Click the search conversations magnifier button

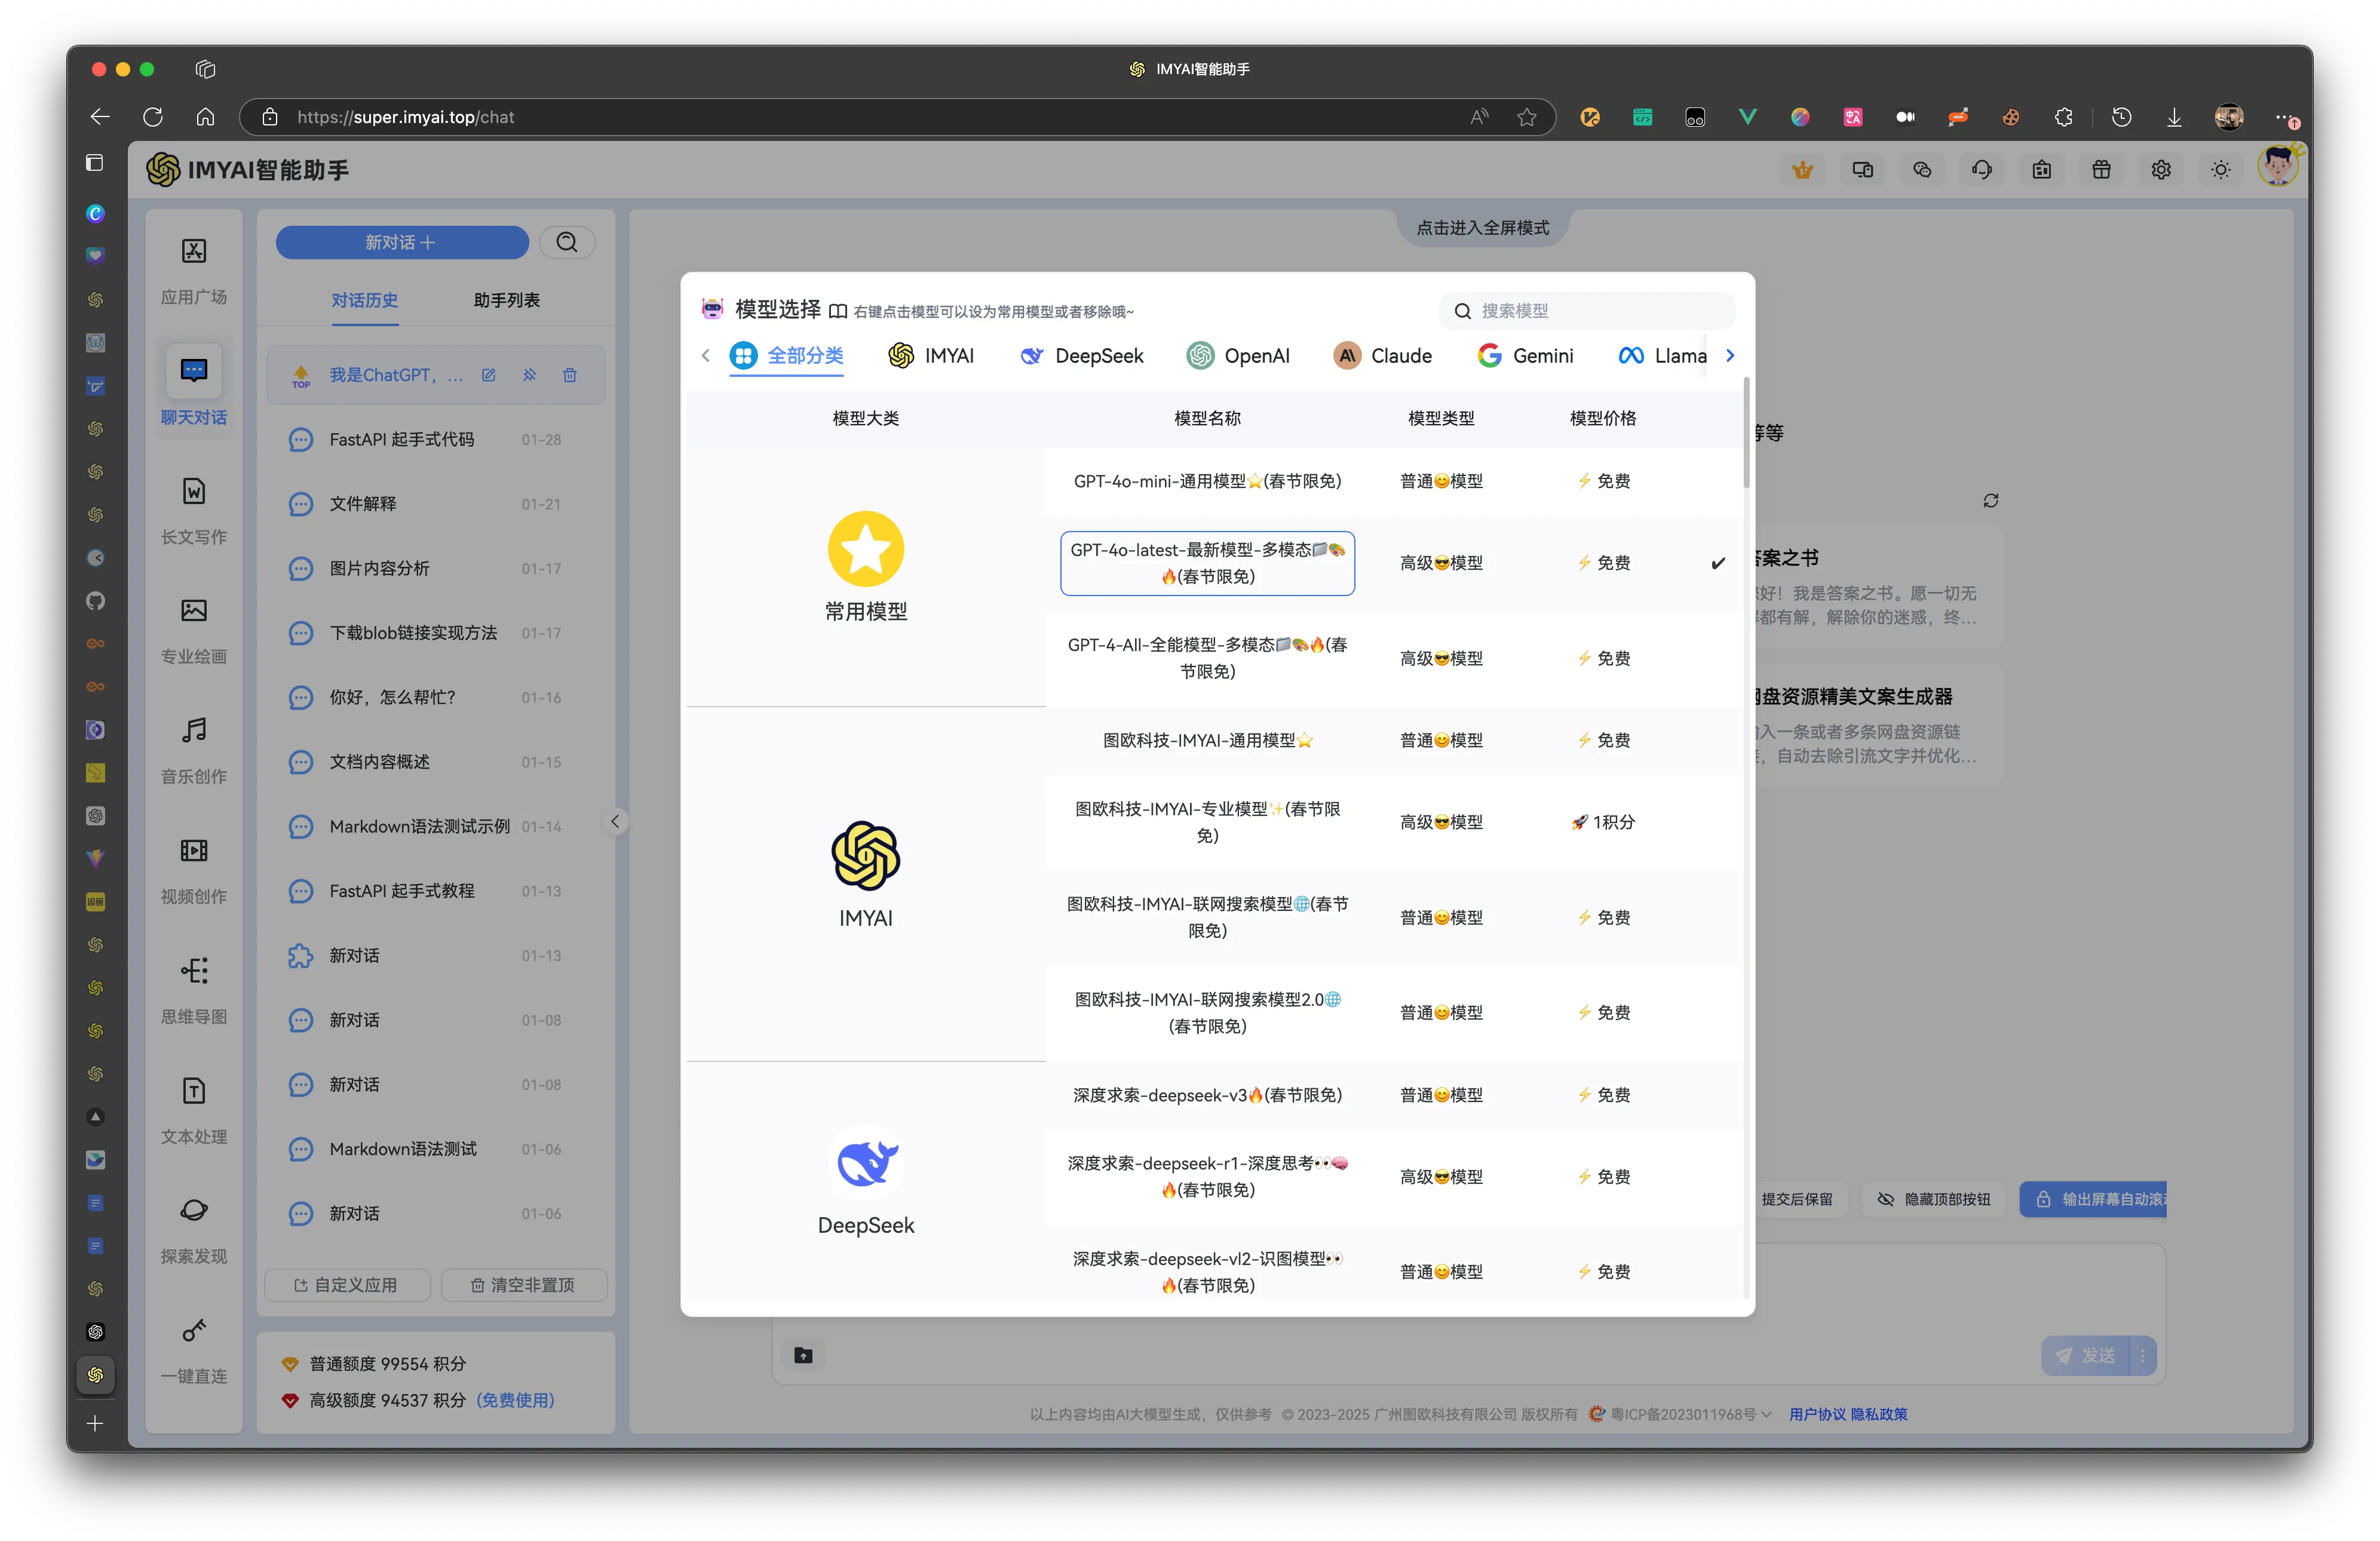[567, 242]
